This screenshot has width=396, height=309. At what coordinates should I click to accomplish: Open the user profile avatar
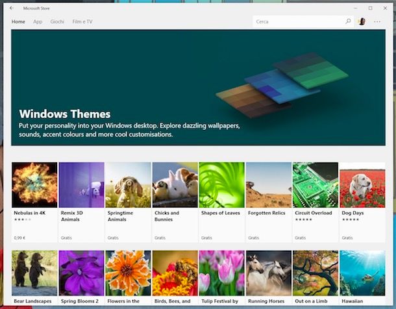coord(362,21)
